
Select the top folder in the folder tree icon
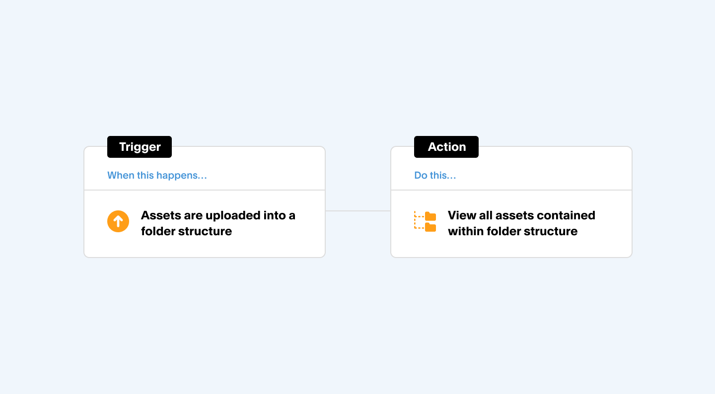pos(430,216)
